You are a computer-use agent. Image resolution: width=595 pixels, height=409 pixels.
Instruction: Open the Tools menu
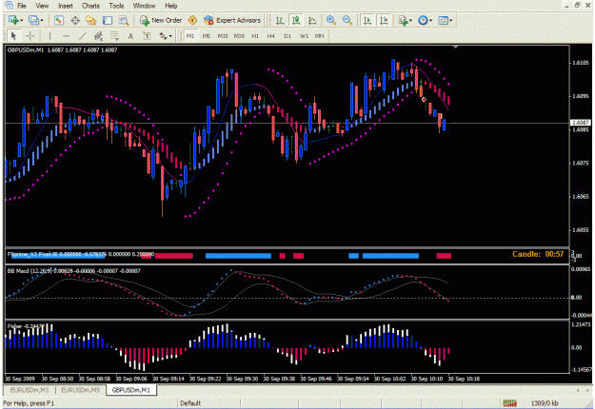pyautogui.click(x=116, y=6)
